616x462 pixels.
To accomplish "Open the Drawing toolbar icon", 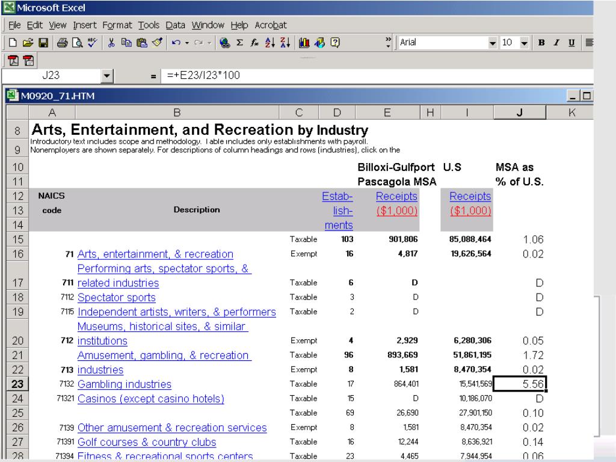I will (x=319, y=43).
